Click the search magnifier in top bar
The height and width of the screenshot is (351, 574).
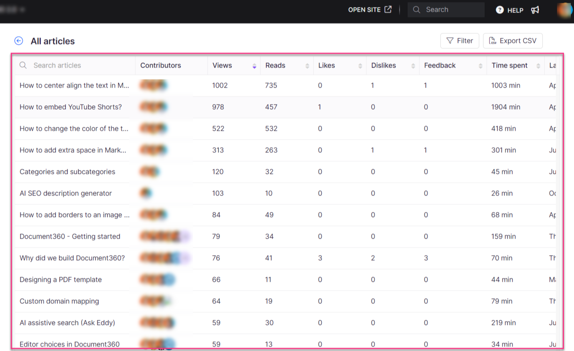click(x=417, y=10)
